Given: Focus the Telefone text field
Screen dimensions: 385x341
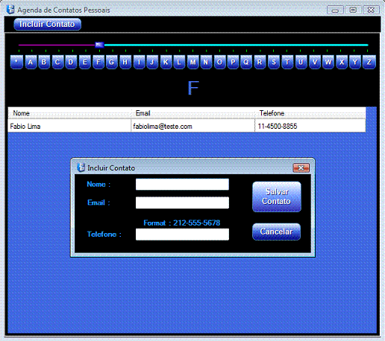Looking at the screenshot, I should click(x=182, y=235).
